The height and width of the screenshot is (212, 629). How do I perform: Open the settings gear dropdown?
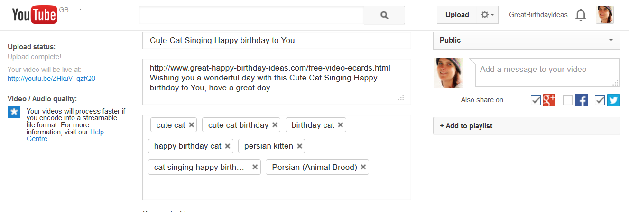[x=487, y=15]
